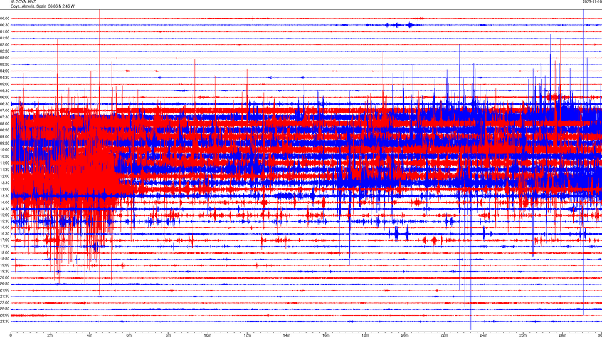This screenshot has height=338, width=602.
Task: Select the '23:30' time row label
Action: tap(4, 322)
